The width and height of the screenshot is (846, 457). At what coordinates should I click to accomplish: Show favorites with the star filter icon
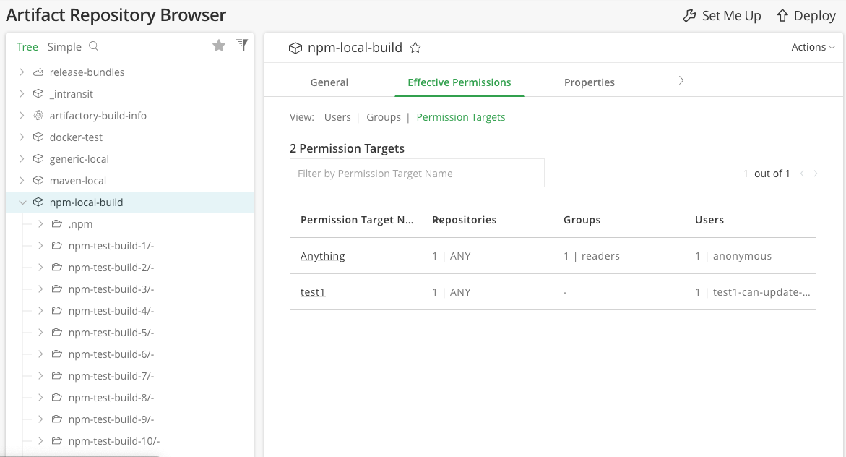pos(218,46)
